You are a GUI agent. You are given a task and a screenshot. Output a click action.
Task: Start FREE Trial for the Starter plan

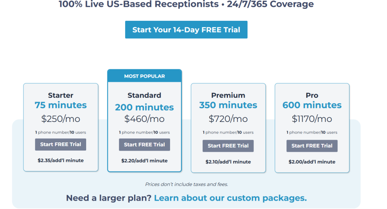click(60, 144)
